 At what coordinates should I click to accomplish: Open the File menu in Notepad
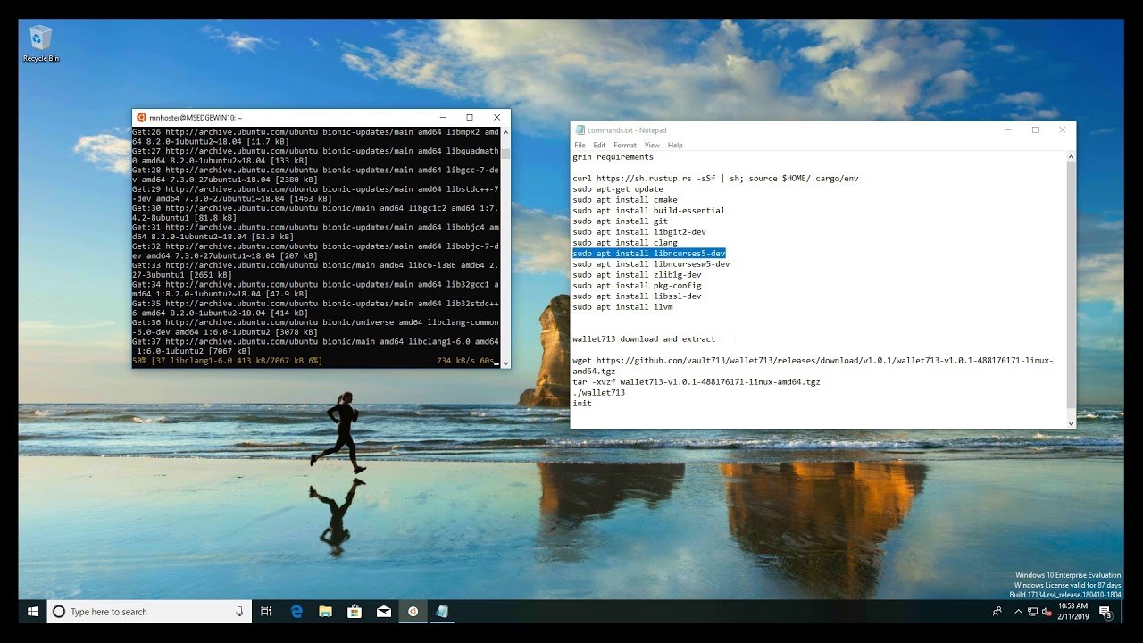click(580, 145)
